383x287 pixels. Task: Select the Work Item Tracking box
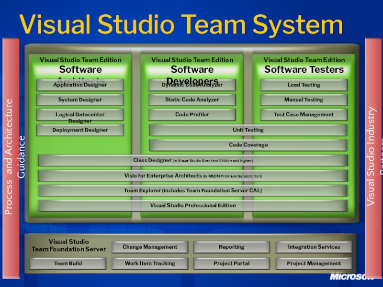click(149, 264)
